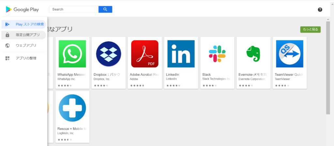Click the help question mark icon
Viewport: 334px width, 146px height.
pyautogui.click(x=320, y=9)
